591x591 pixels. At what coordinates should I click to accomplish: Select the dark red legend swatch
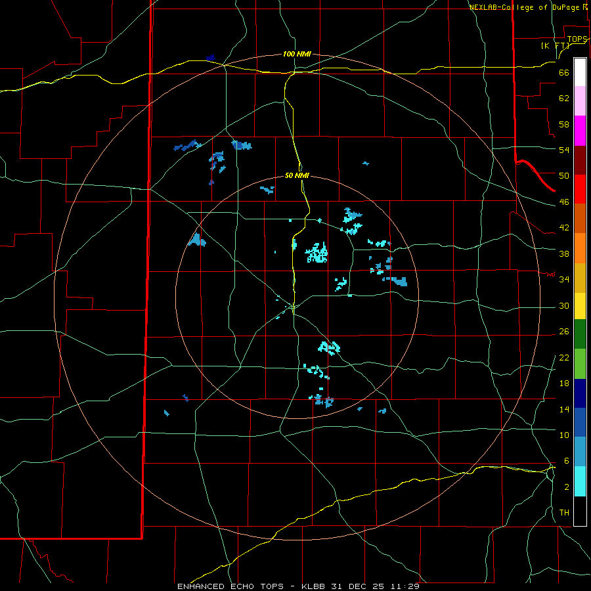[580, 160]
